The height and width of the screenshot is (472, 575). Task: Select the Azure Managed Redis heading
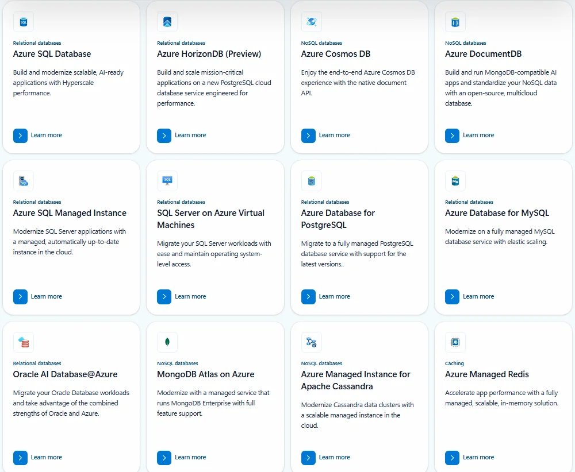pyautogui.click(x=487, y=374)
